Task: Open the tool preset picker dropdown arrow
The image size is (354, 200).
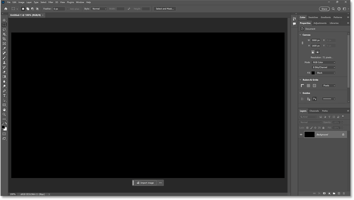Action: [x=17, y=9]
